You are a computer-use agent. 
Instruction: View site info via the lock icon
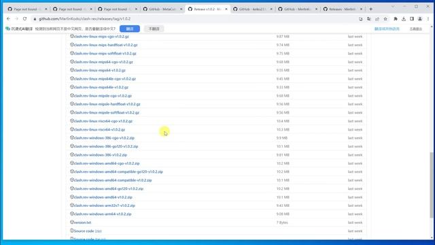[35, 19]
